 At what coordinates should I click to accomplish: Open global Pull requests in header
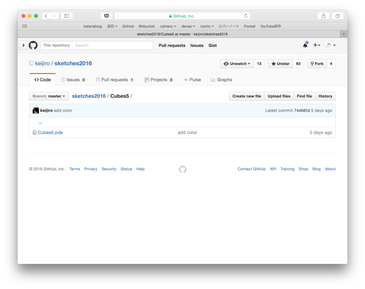pos(172,45)
